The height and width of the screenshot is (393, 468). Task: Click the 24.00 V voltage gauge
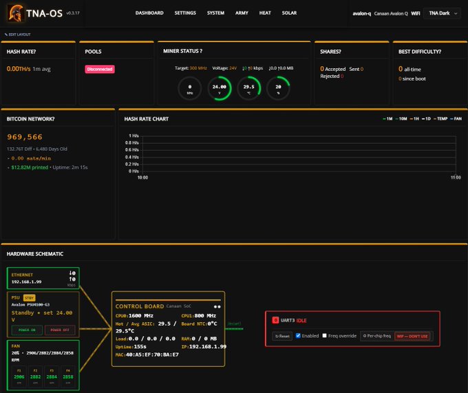click(x=220, y=88)
